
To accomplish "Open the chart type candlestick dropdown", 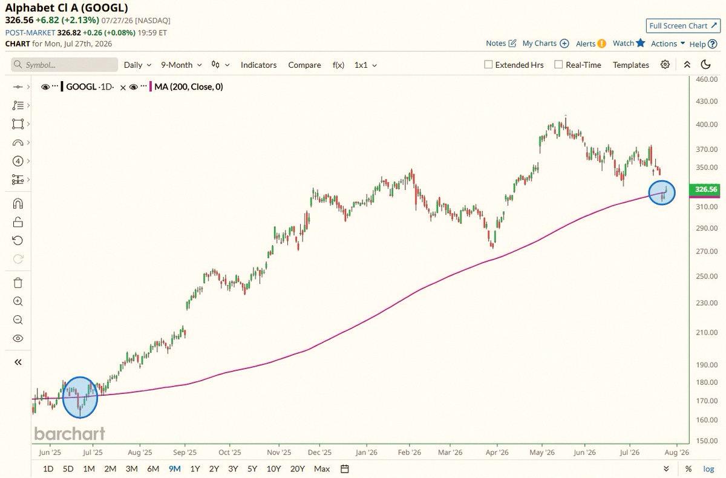I will click(220, 65).
